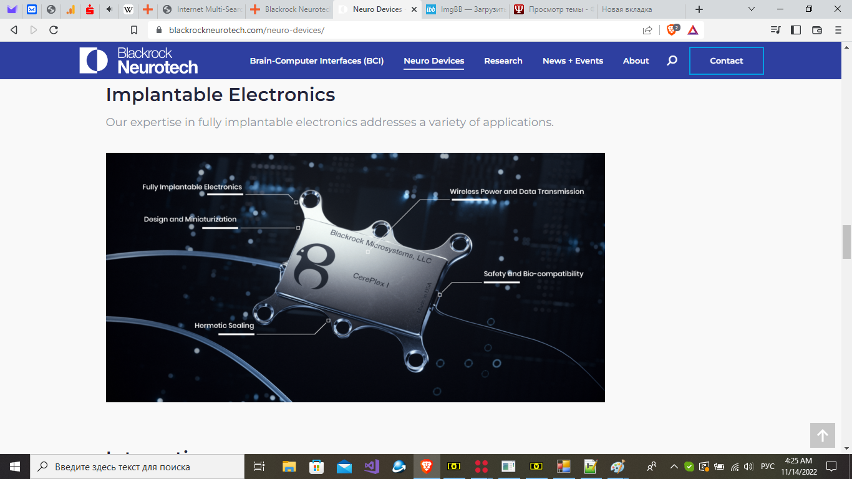Click the site lock icon in address bar

[x=158, y=30]
